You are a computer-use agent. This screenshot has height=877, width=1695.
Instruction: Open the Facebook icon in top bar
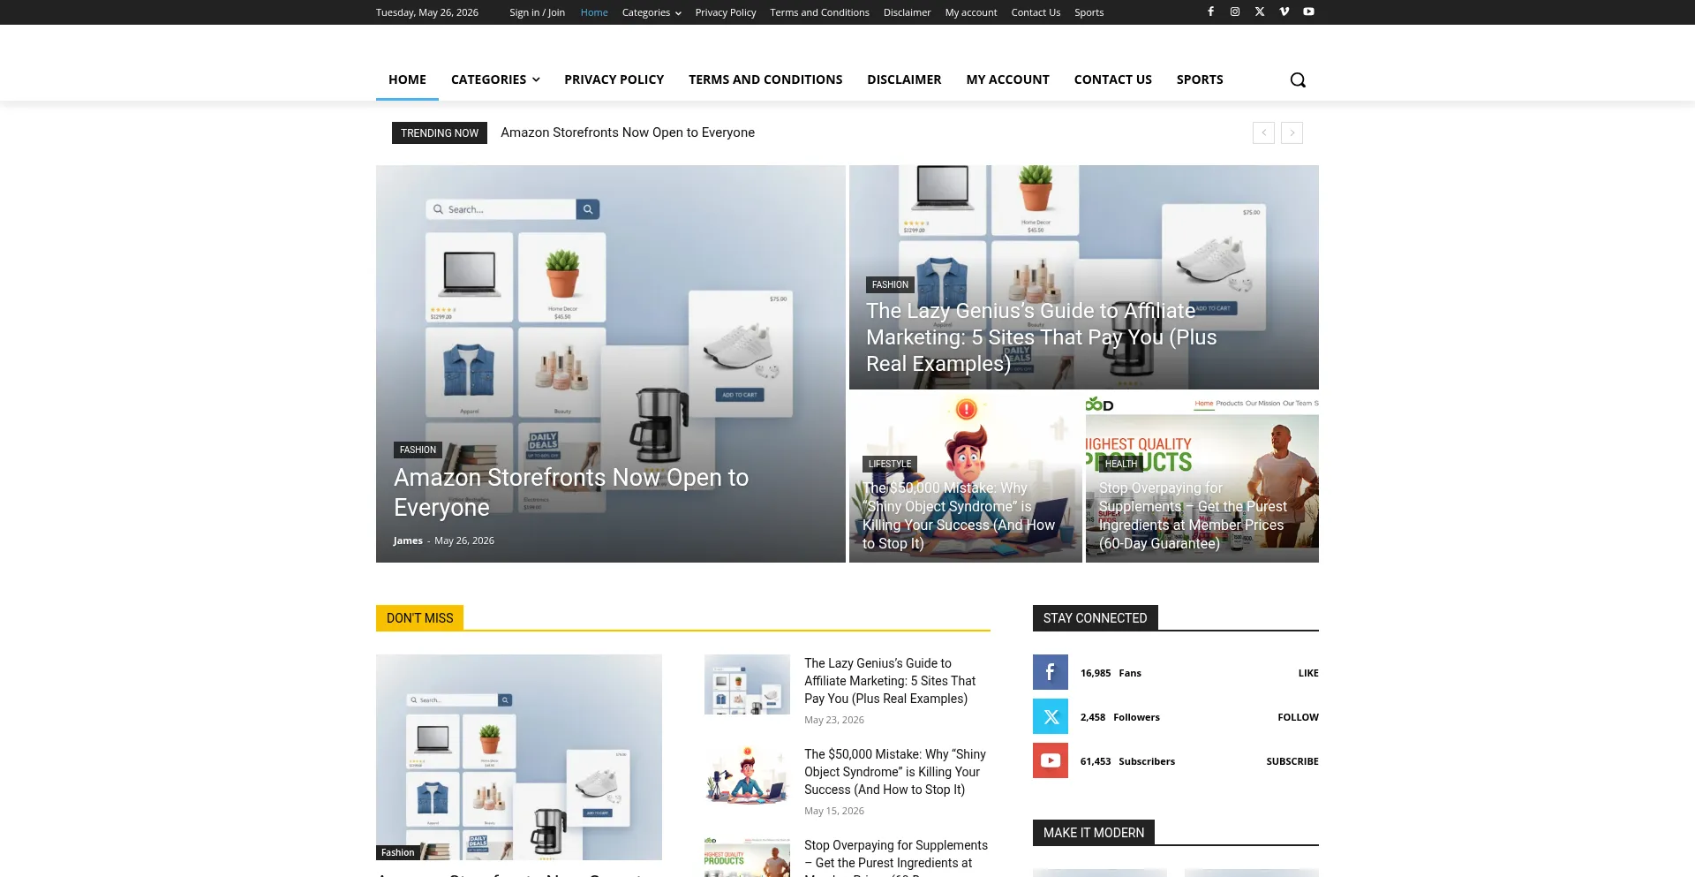coord(1210,11)
